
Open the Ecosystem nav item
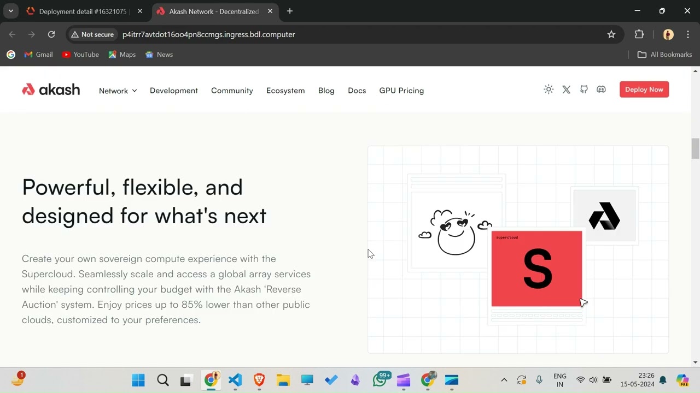point(285,91)
